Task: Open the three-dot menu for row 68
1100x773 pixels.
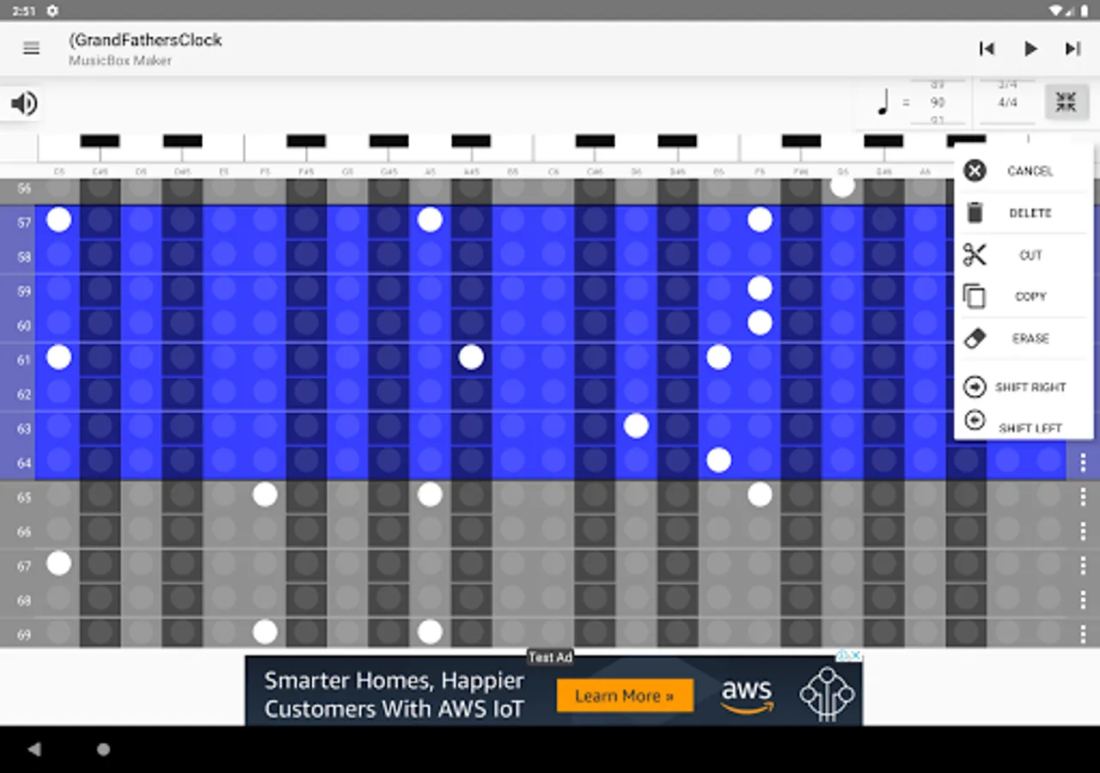Action: point(1083,600)
